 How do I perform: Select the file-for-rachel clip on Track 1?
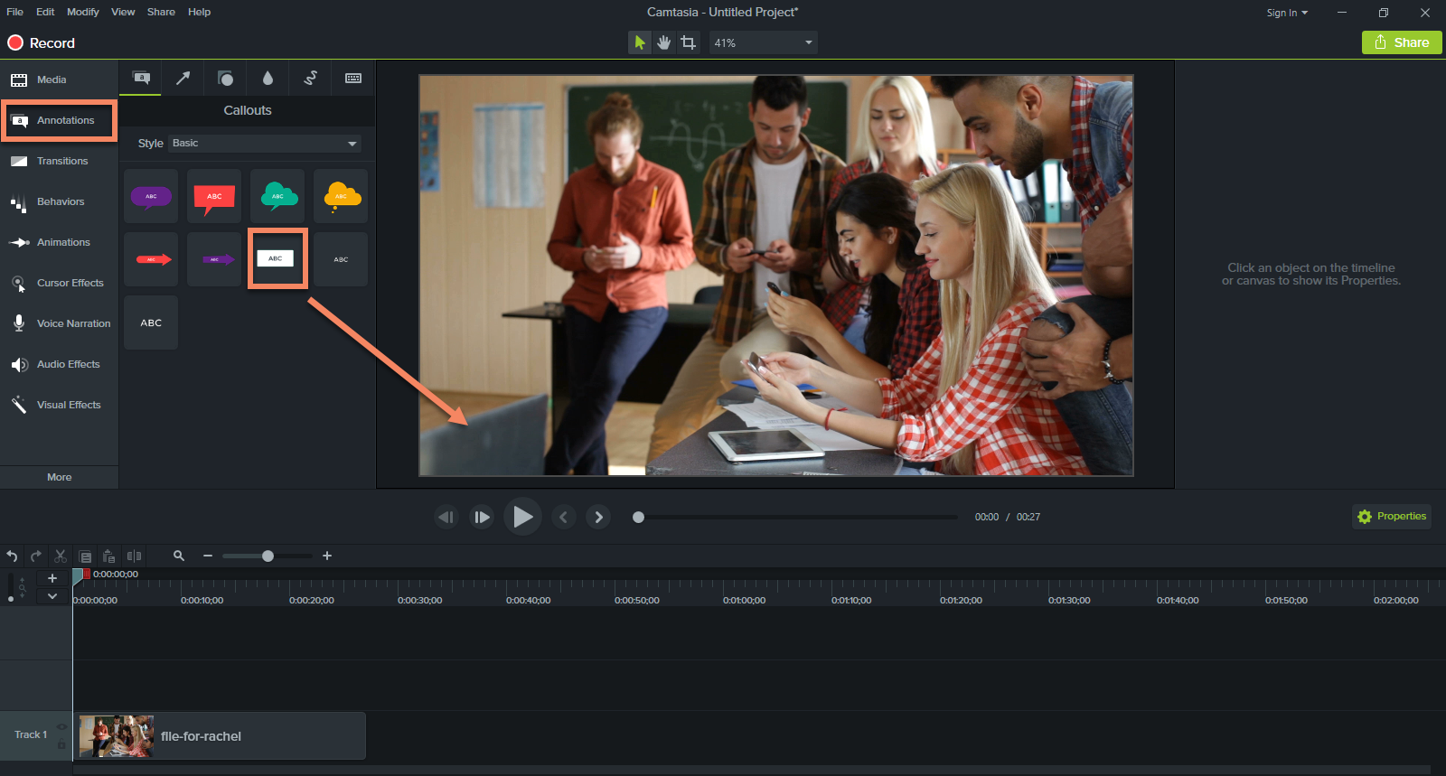[220, 736]
